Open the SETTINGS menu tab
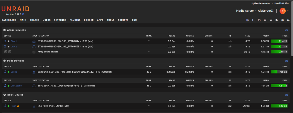Image resolution: width=293 pixels, height=113 pixels. [x=60, y=20]
